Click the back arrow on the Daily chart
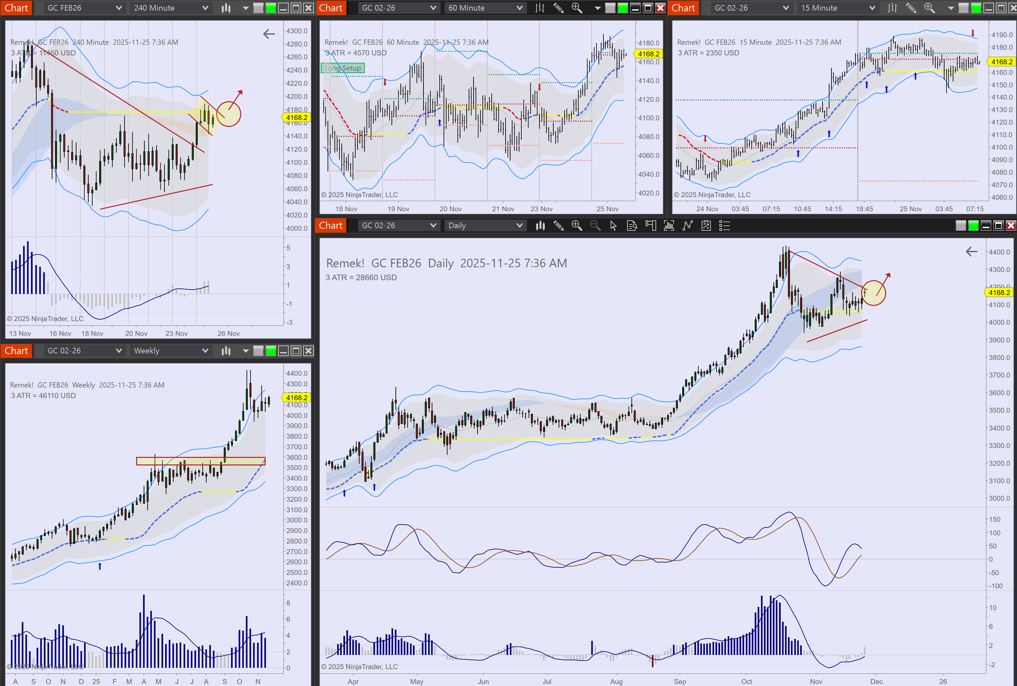The width and height of the screenshot is (1017, 686). pyautogui.click(x=971, y=251)
